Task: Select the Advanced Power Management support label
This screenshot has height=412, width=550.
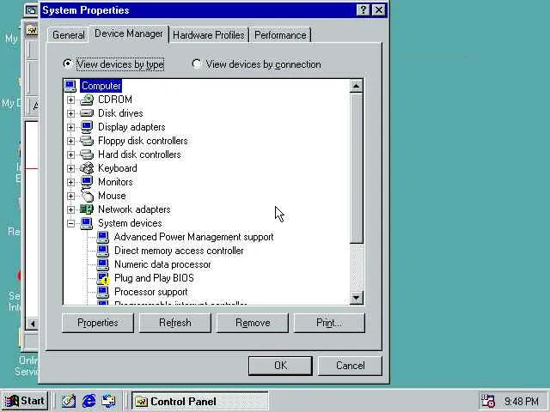Action: [193, 237]
